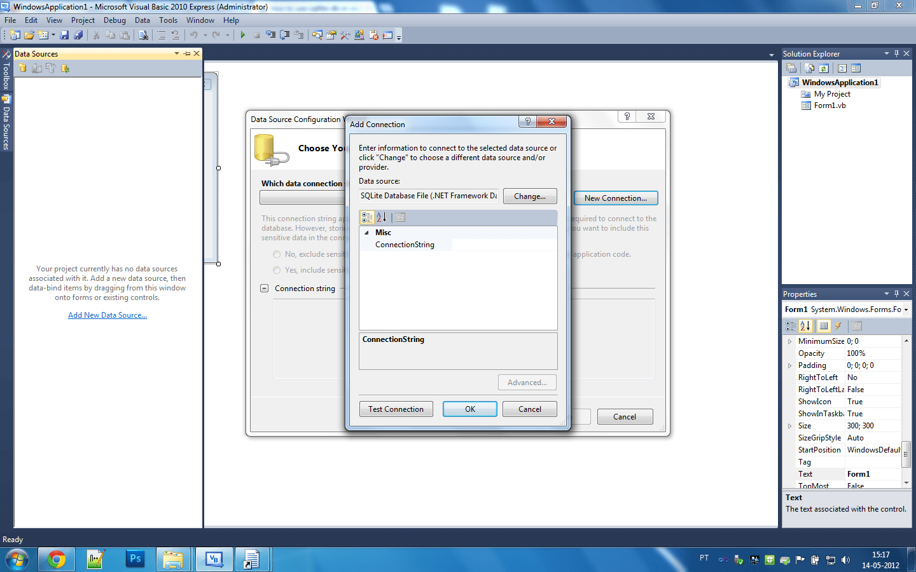
Task: Open the Help menu
Action: 231,20
